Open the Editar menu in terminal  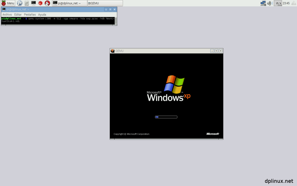[18, 14]
